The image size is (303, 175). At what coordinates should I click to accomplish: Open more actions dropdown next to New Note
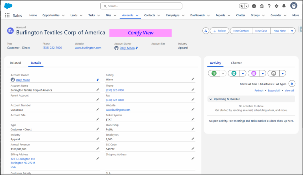click(x=292, y=31)
